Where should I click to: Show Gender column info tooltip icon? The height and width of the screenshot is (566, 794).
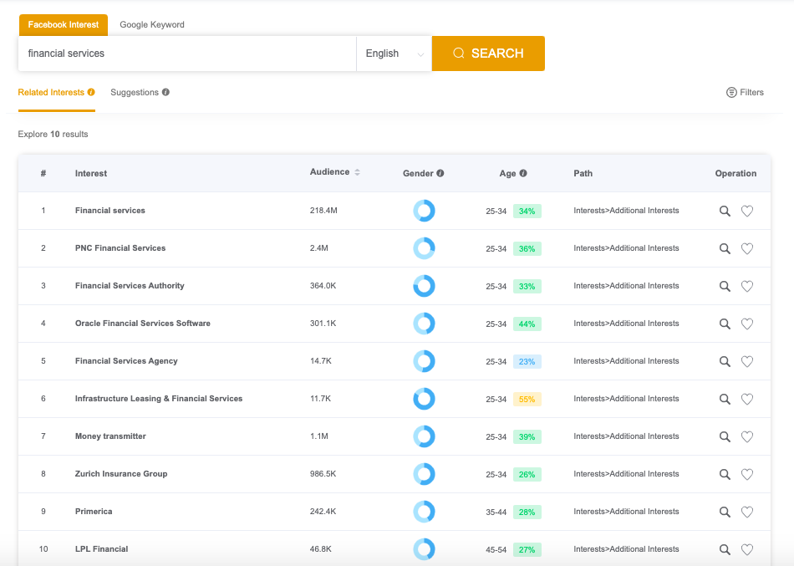[440, 173]
